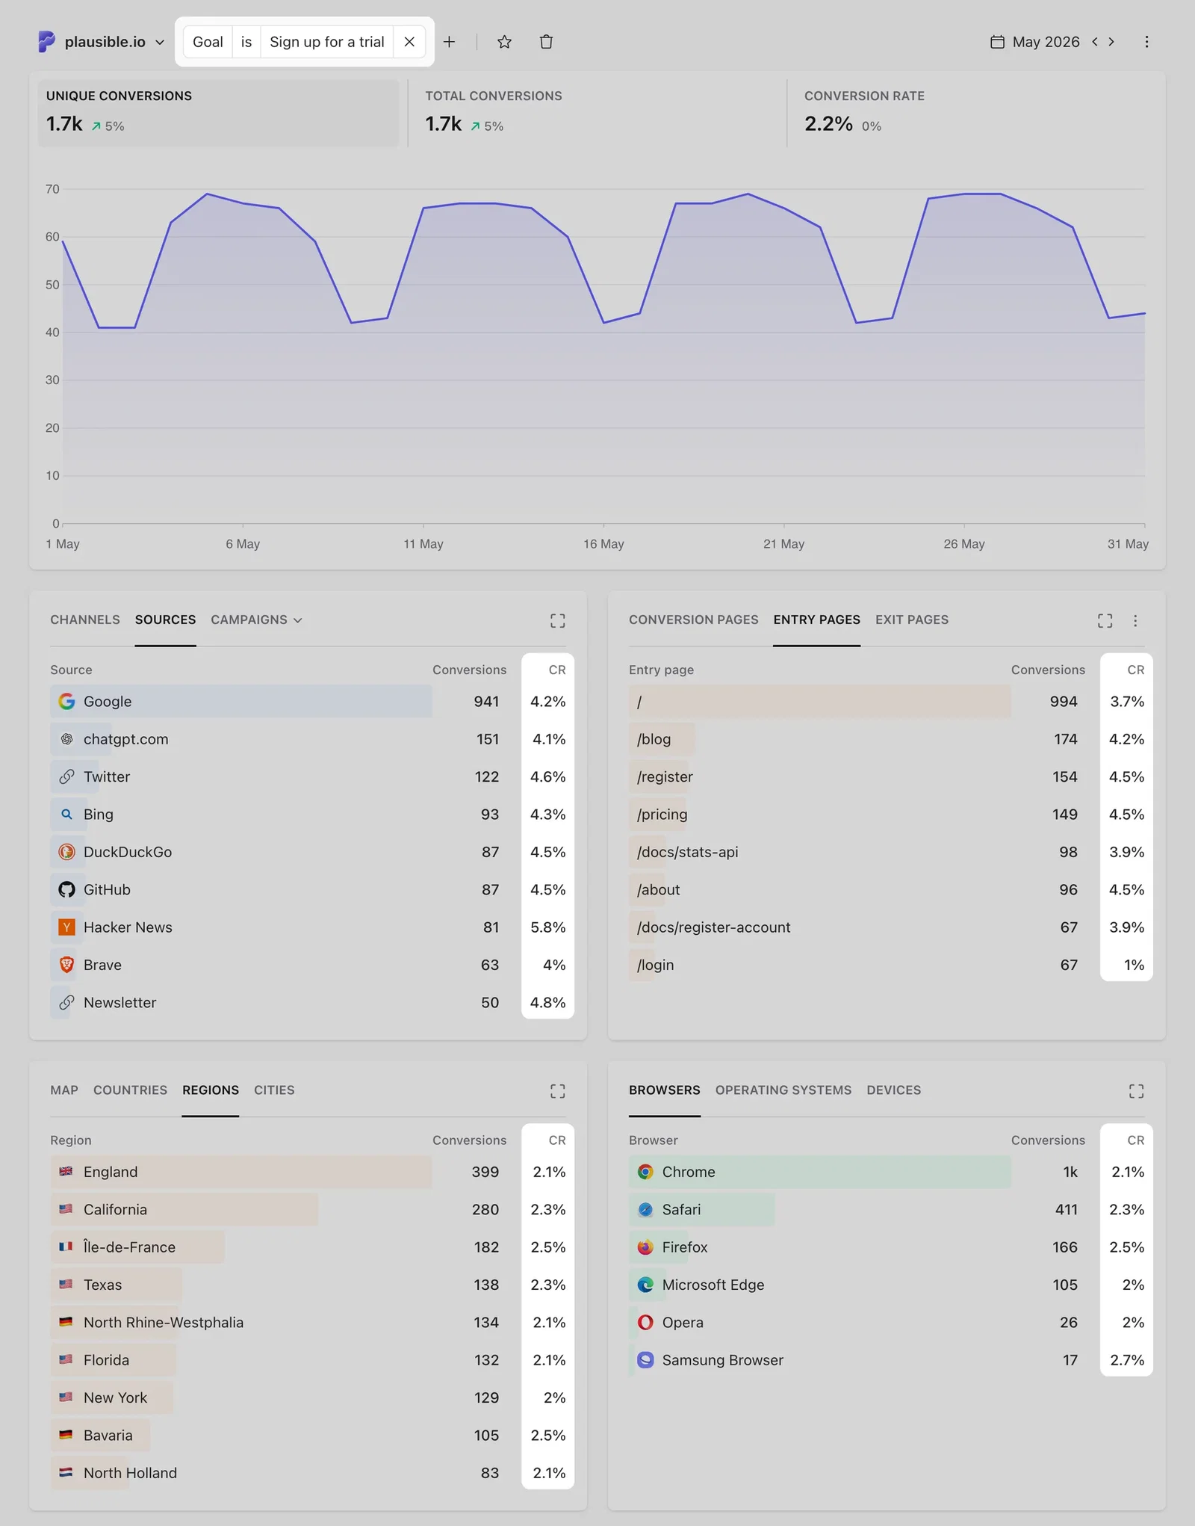Image resolution: width=1195 pixels, height=1526 pixels.
Task: Click the Hacker News 5.8% CR value
Action: (x=547, y=927)
